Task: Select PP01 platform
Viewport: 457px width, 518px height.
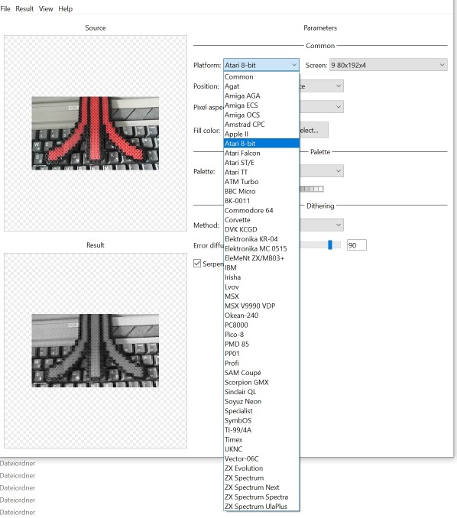Action: pyautogui.click(x=261, y=354)
